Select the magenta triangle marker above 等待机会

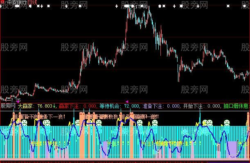pos(127,101)
